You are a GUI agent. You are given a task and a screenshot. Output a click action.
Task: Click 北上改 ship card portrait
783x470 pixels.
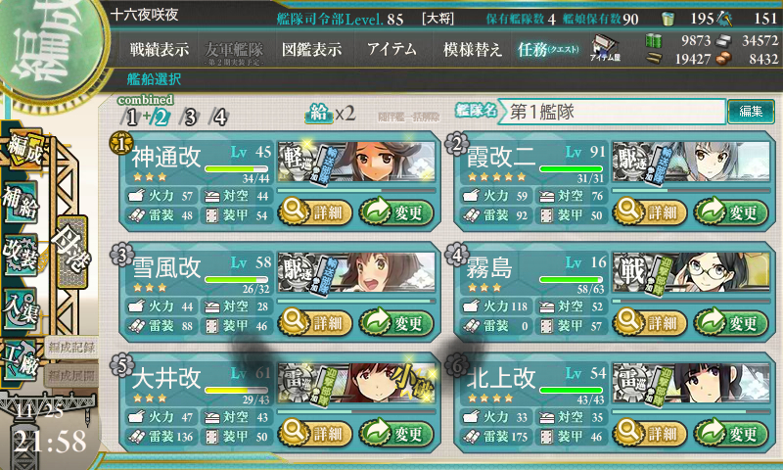[x=691, y=383]
